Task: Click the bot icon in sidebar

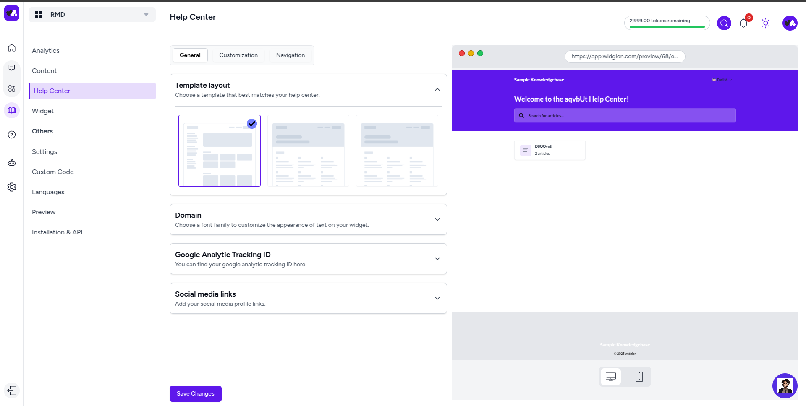Action: pos(12,163)
